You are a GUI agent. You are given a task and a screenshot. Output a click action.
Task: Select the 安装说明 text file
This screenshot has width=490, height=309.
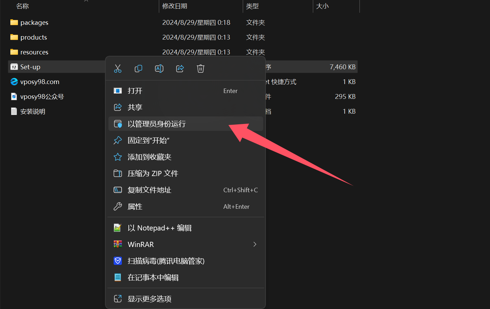tap(33, 112)
